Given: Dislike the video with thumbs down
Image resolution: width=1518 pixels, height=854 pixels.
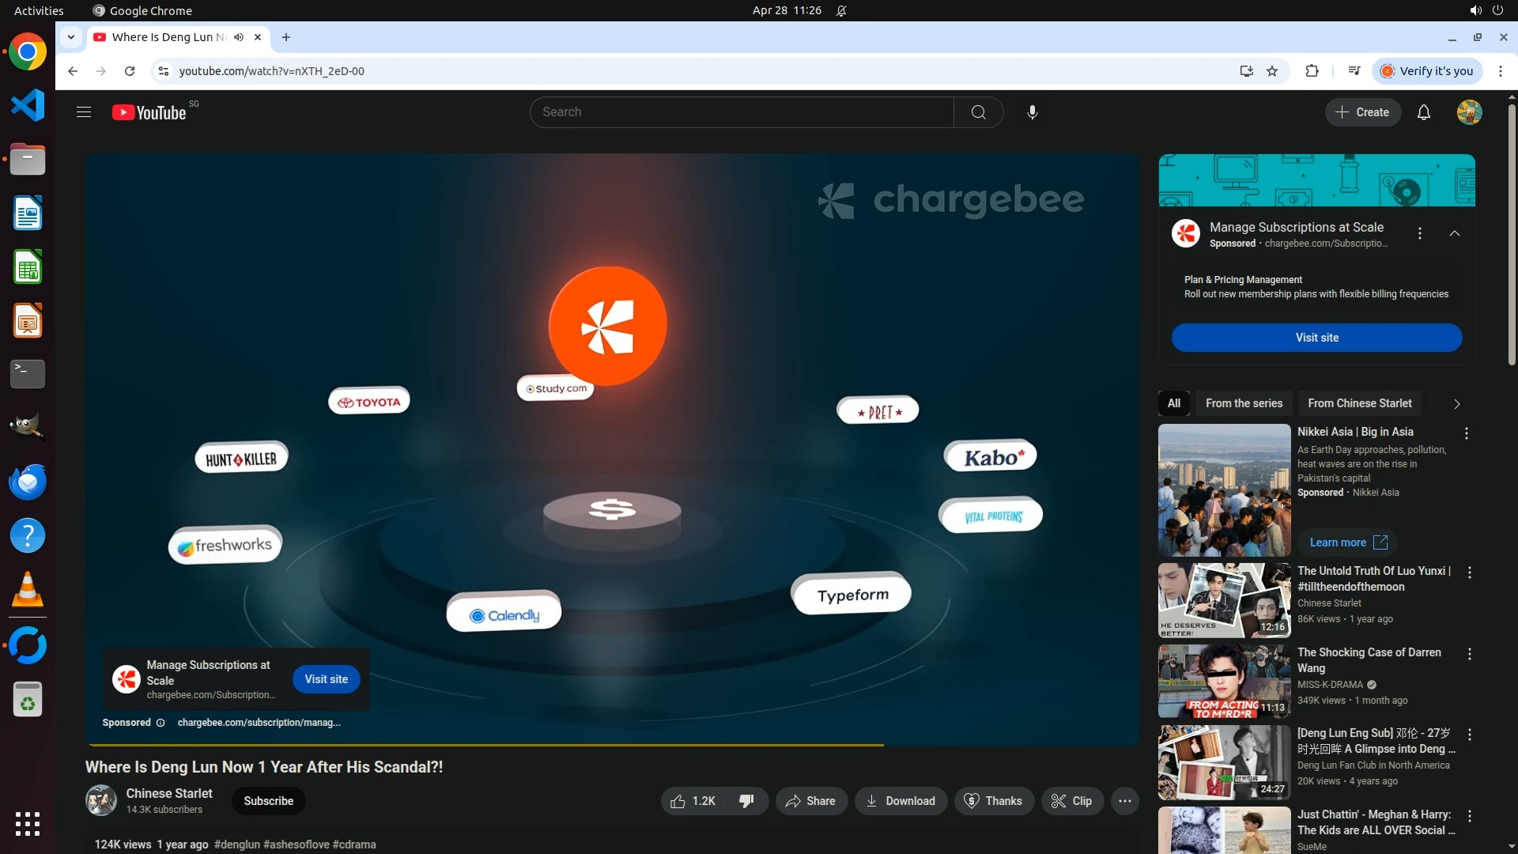Looking at the screenshot, I should point(746,801).
